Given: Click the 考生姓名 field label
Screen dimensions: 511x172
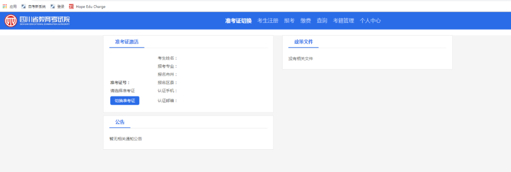Looking at the screenshot, I should pyautogui.click(x=167, y=58).
